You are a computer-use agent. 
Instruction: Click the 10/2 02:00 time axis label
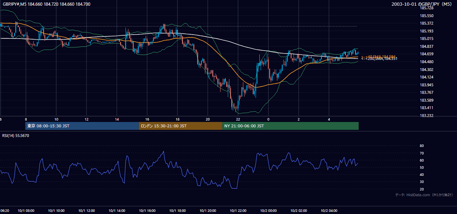pyautogui.click(x=299, y=211)
